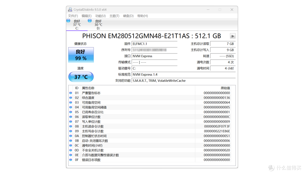Click the power on count value 4 次
This screenshot has height=174, width=304.
[x=223, y=62]
